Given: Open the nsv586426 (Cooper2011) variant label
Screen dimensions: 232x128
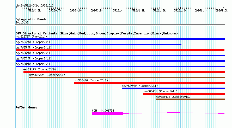Looking at the screenshot, I should (91, 80).
